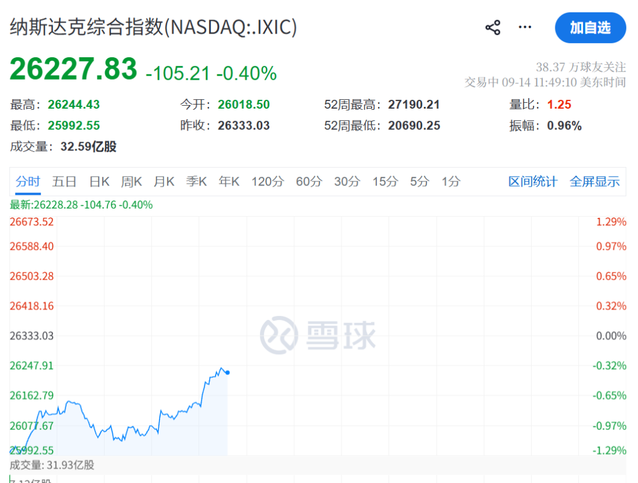Click the 26503.28 y-axis label
The height and width of the screenshot is (483, 638).
click(x=32, y=276)
